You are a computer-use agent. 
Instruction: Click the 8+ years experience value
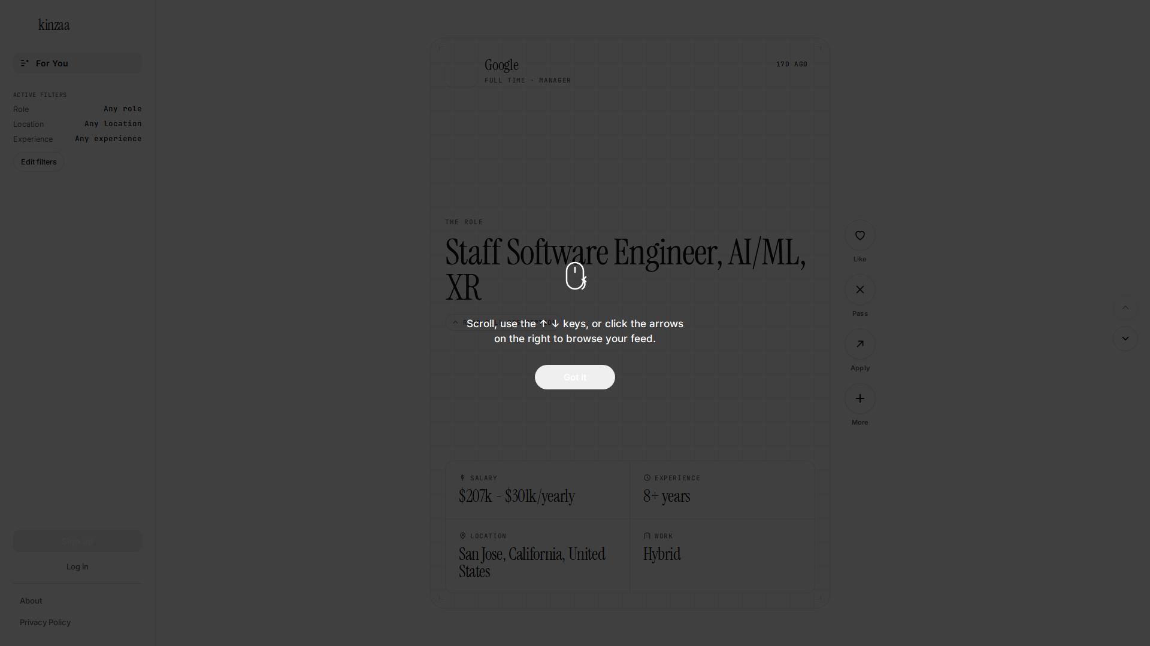pos(667,496)
